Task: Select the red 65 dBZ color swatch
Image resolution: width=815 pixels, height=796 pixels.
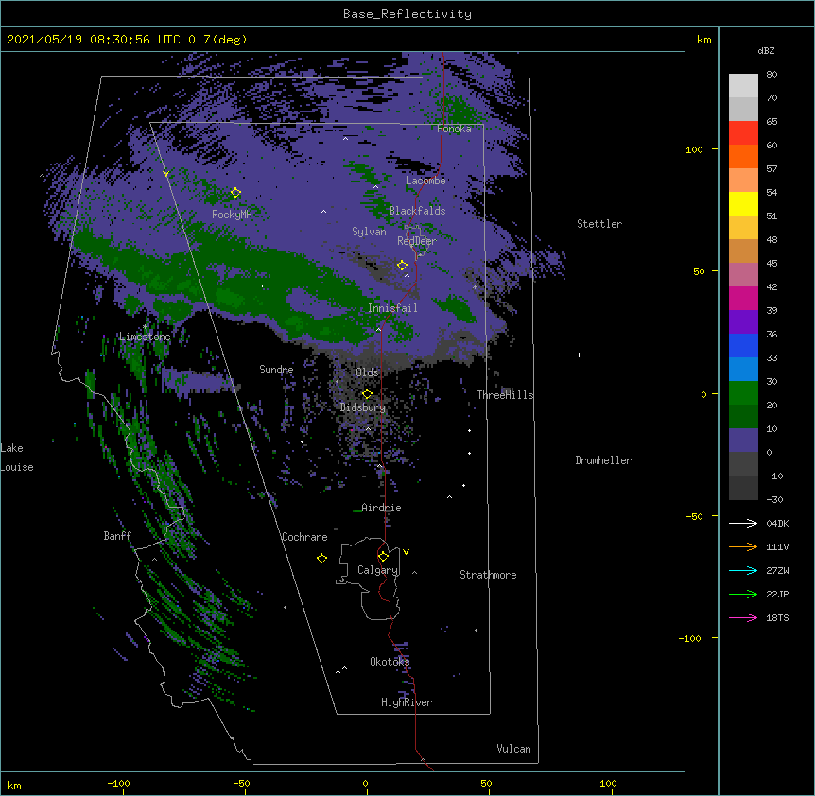Action: [743, 132]
